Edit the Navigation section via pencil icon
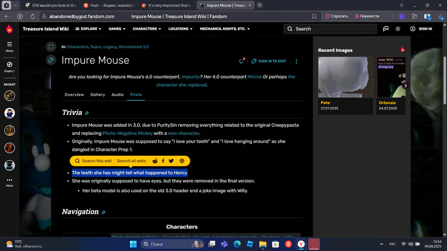 104,212
